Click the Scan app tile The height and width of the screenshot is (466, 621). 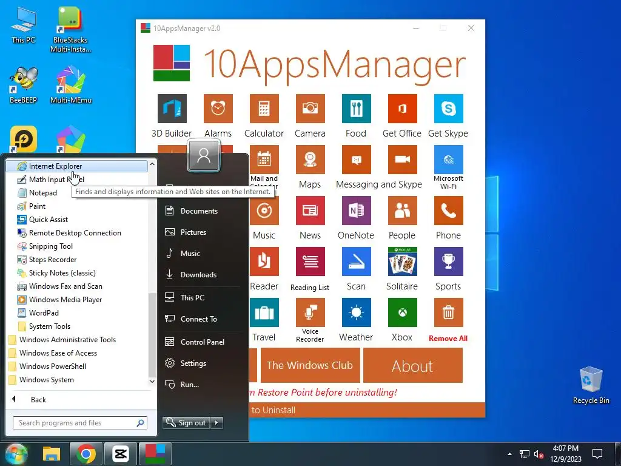pyautogui.click(x=356, y=262)
